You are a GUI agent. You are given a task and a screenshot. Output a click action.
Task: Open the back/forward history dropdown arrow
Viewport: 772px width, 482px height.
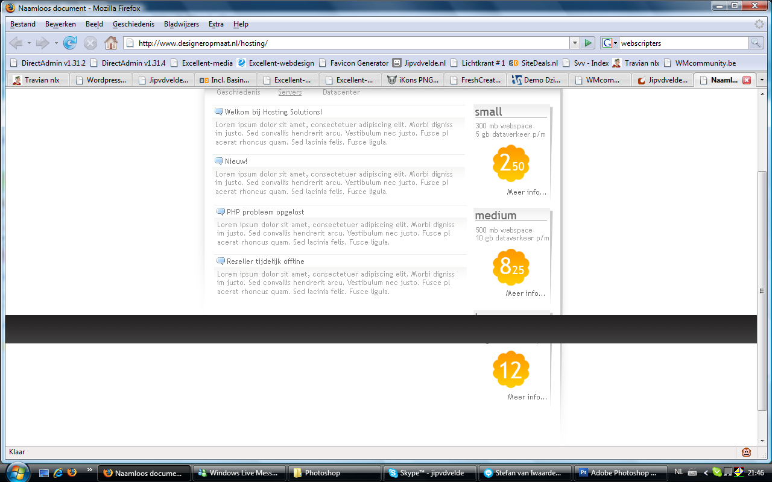[x=56, y=43]
